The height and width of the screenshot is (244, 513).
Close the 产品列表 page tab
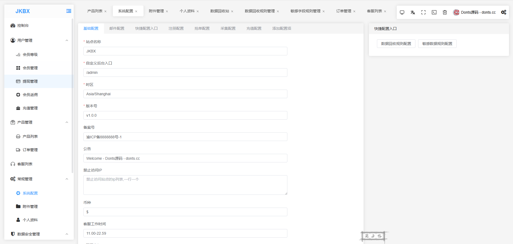[106, 11]
